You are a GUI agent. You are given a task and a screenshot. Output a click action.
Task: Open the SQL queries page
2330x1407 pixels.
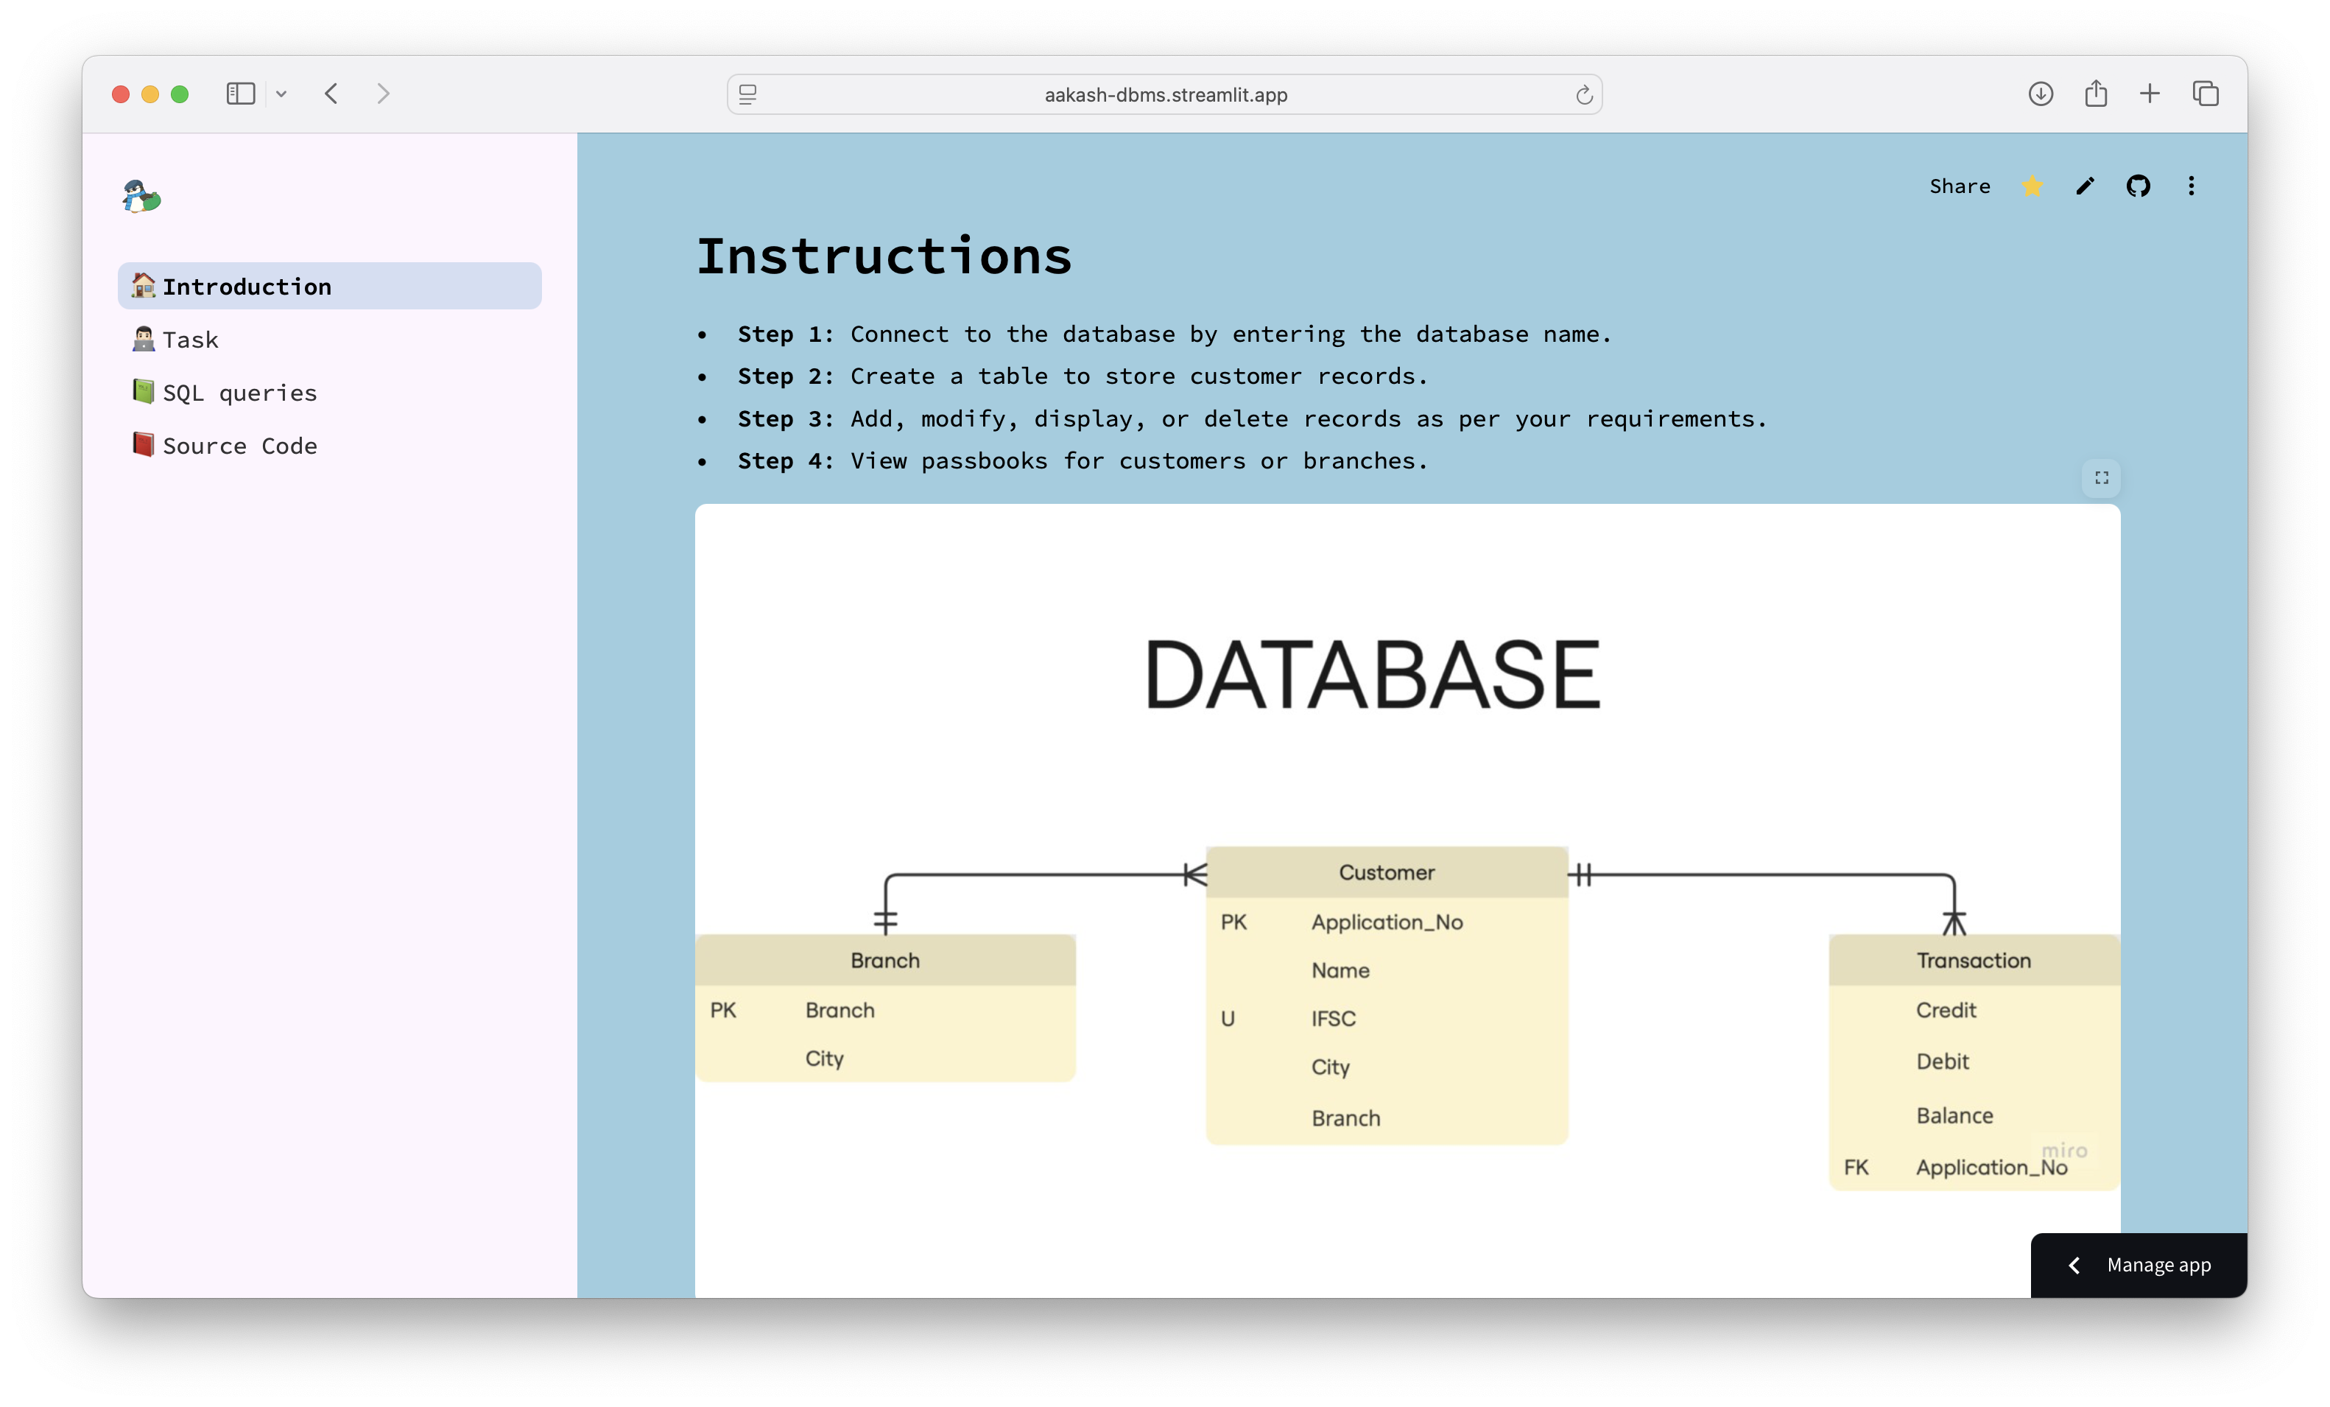point(239,393)
